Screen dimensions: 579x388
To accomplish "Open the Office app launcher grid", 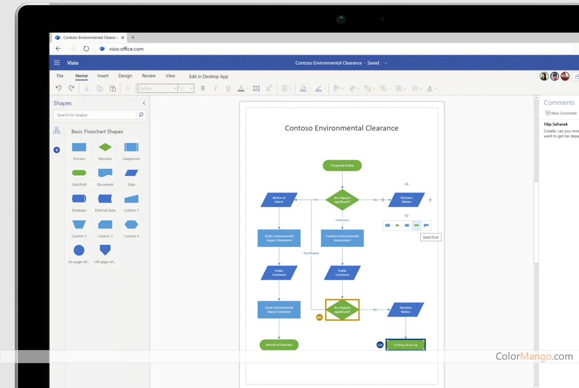I will pos(57,63).
